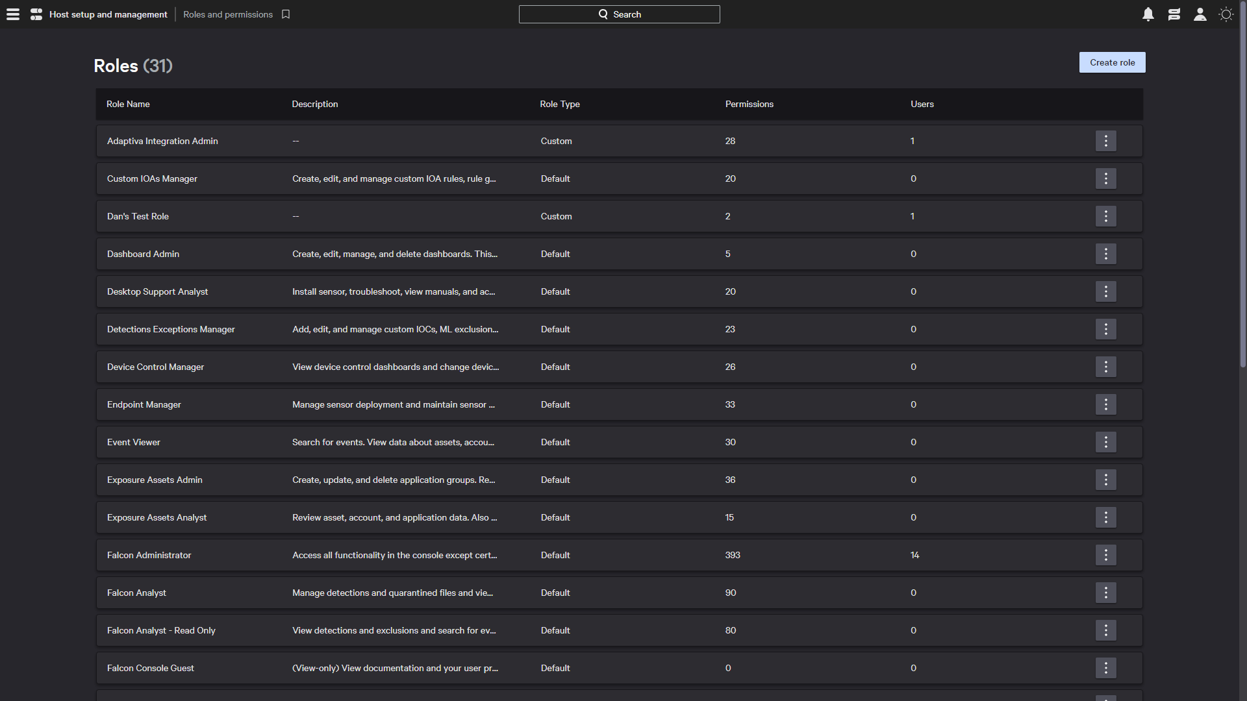Open three-dot menu for Falcon Console Guest
The height and width of the screenshot is (701, 1247).
(x=1105, y=668)
